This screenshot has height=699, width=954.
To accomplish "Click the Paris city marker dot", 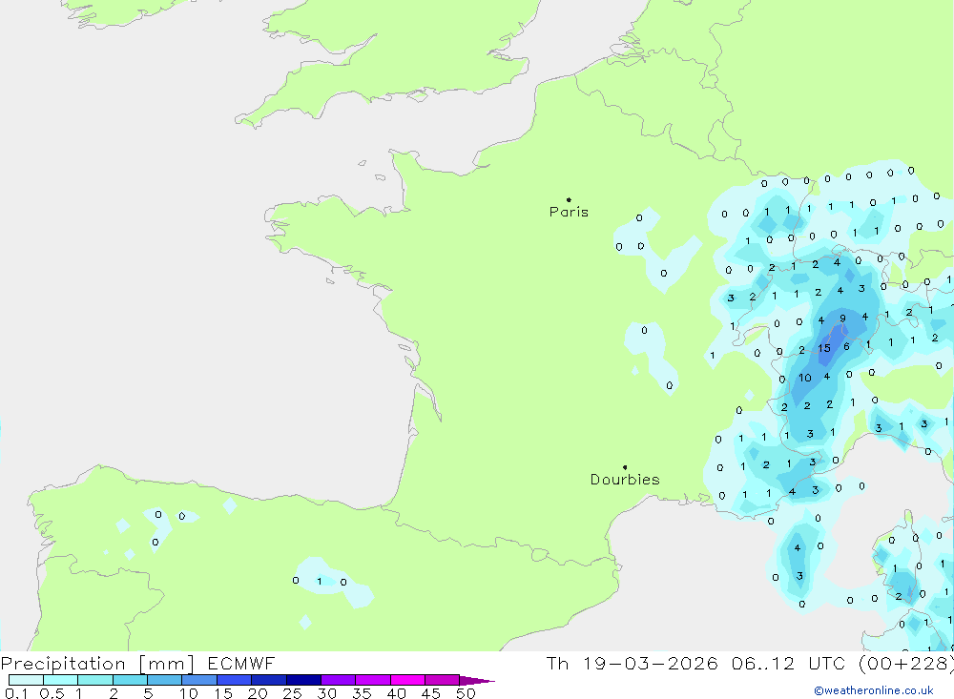I will pyautogui.click(x=569, y=200).
